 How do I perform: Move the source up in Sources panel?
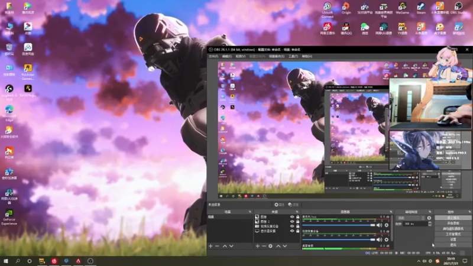tap(278, 246)
